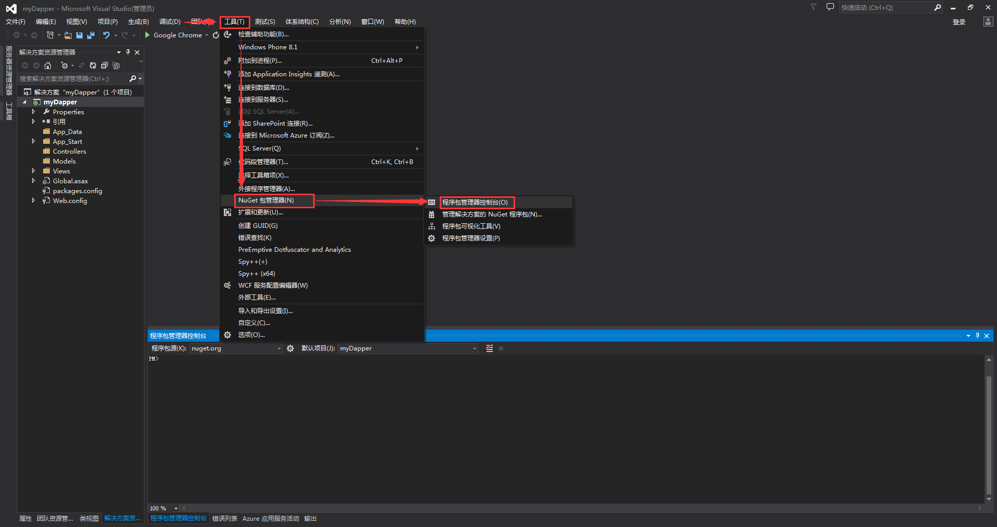Click the Solution Explorer search box
This screenshot has height=527, width=997.
73,78
